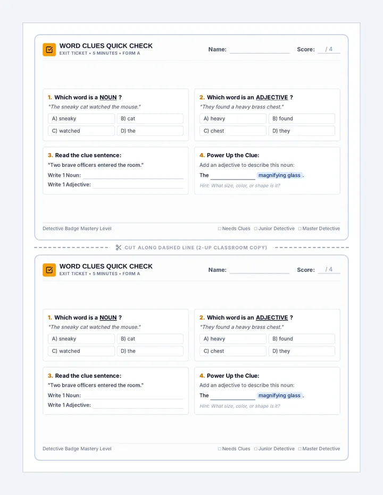
Task: Click the Name line on top ticket
Action: tap(260, 50)
